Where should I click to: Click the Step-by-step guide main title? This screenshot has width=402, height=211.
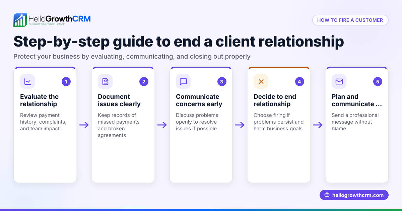click(179, 42)
